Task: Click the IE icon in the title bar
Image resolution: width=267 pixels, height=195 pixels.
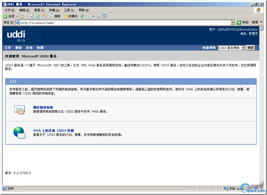Action: 5,4
